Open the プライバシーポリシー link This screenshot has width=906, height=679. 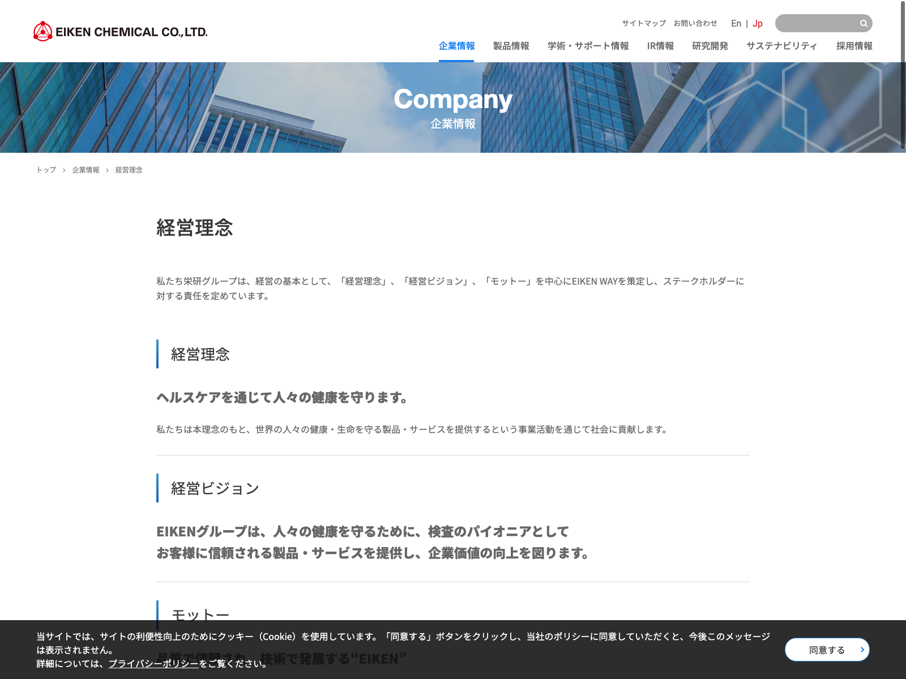[153, 663]
